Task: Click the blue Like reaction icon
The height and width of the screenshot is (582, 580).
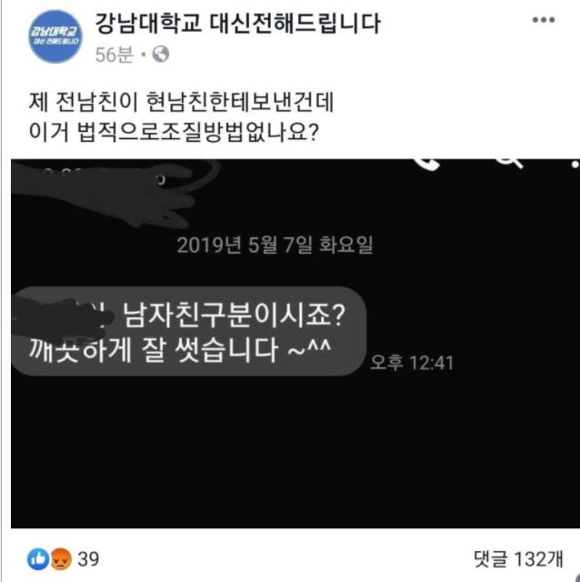Action: point(38,558)
